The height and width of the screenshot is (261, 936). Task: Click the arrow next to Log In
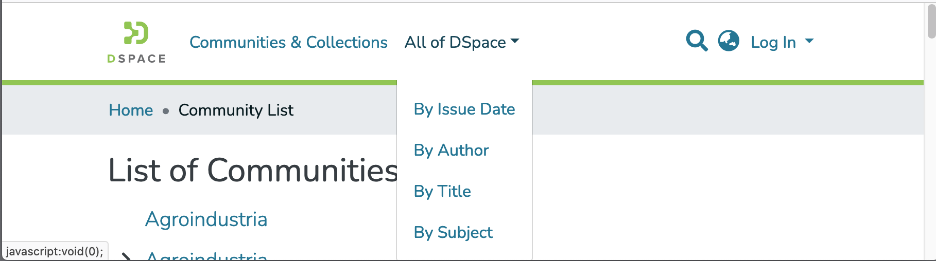809,41
